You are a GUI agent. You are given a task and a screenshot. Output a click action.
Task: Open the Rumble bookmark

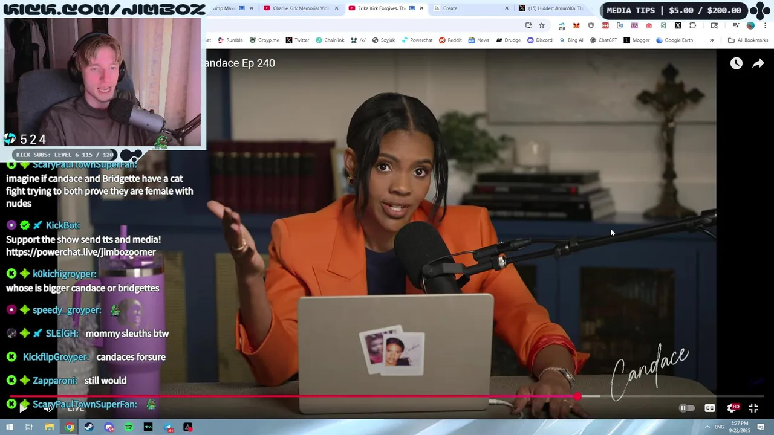pyautogui.click(x=230, y=40)
